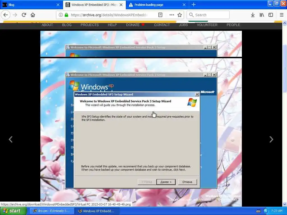
Task: Show next image with right chevron
Action: point(271,139)
